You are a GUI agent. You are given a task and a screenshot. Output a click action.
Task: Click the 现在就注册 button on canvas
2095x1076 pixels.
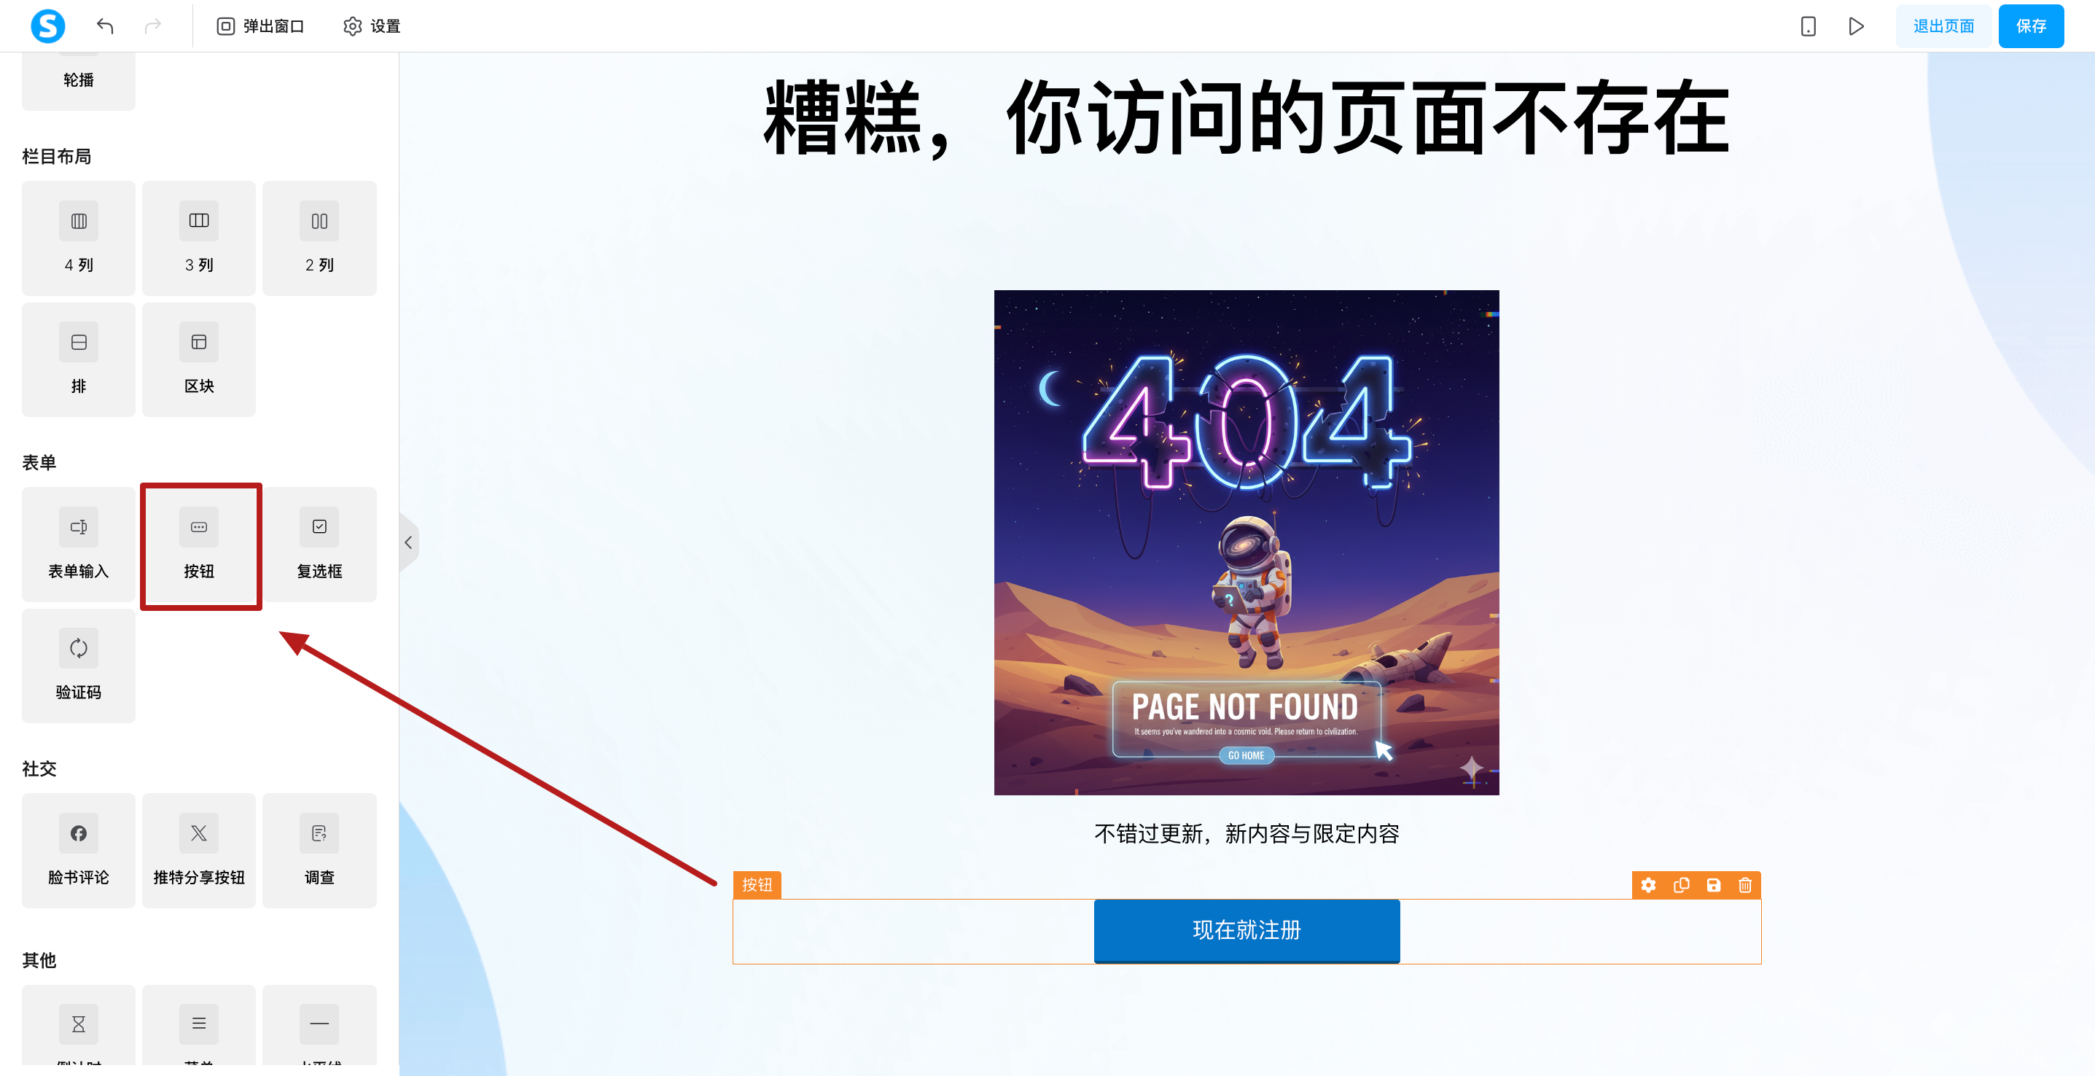1246,930
